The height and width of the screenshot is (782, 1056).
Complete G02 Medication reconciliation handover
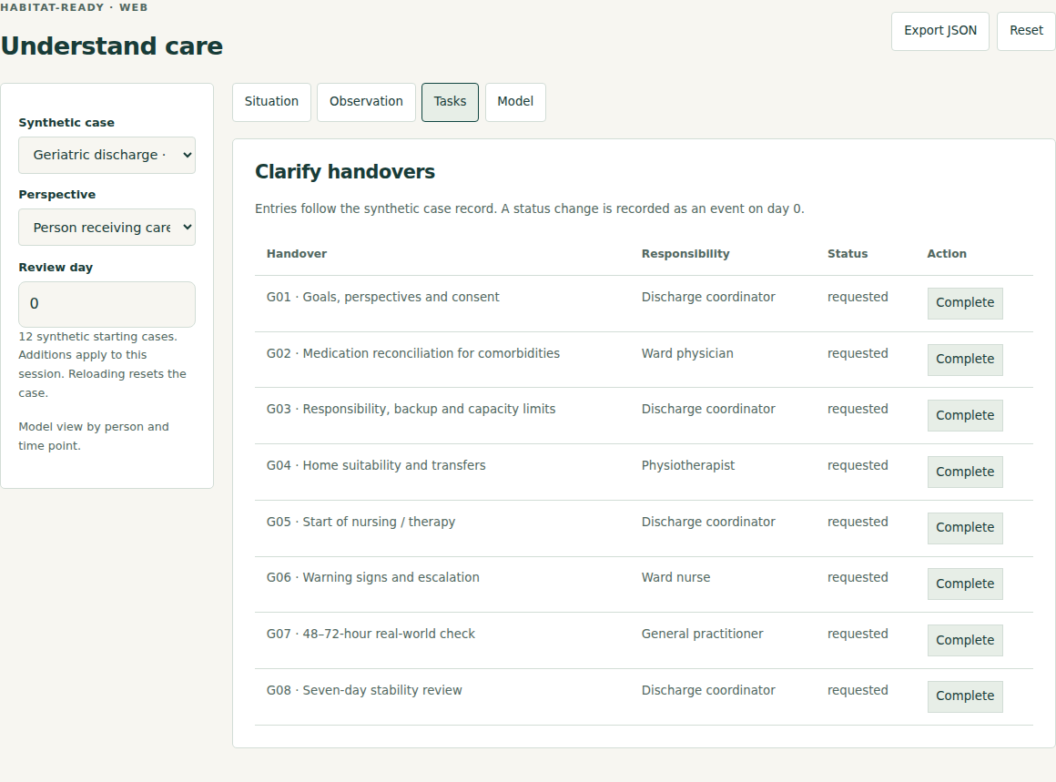coord(965,360)
